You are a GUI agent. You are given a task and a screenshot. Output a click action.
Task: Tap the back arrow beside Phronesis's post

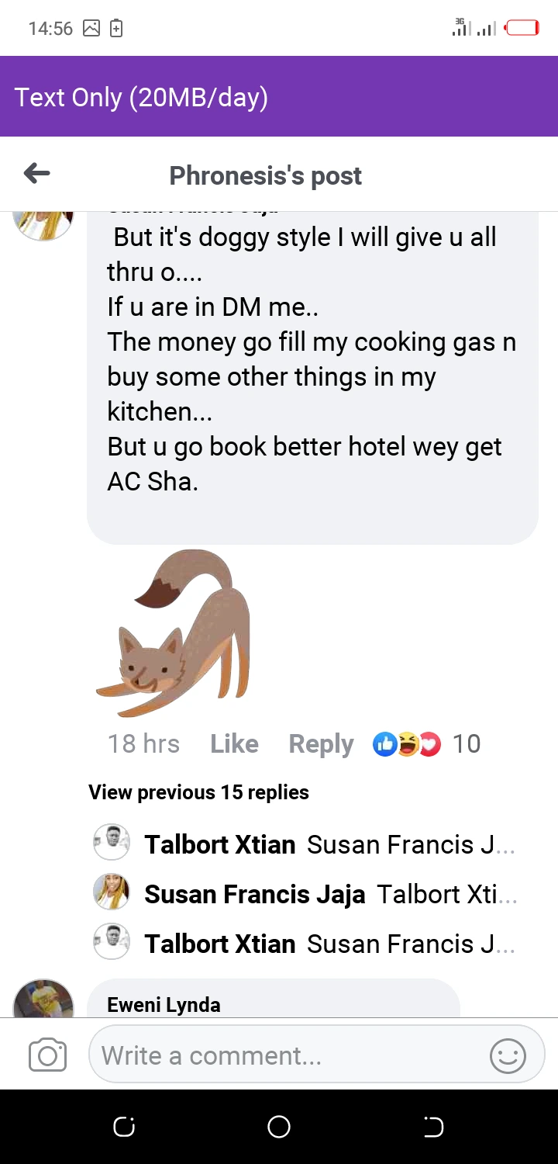point(36,174)
